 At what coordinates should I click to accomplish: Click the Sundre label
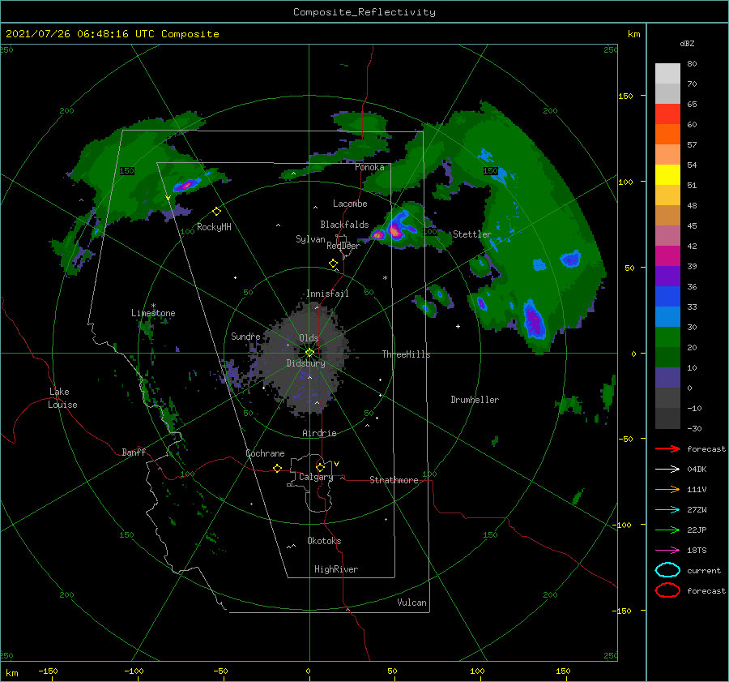pos(245,336)
